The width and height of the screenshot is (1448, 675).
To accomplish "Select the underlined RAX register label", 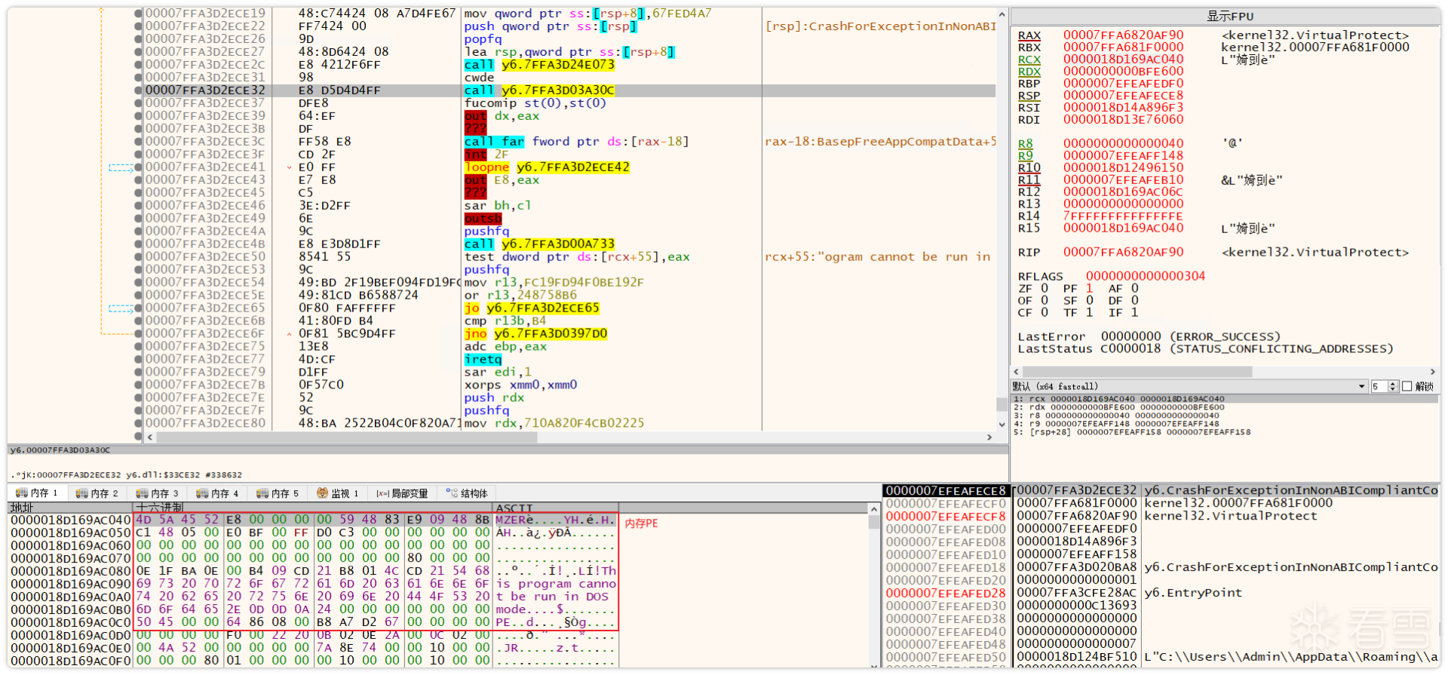I will 1029,35.
